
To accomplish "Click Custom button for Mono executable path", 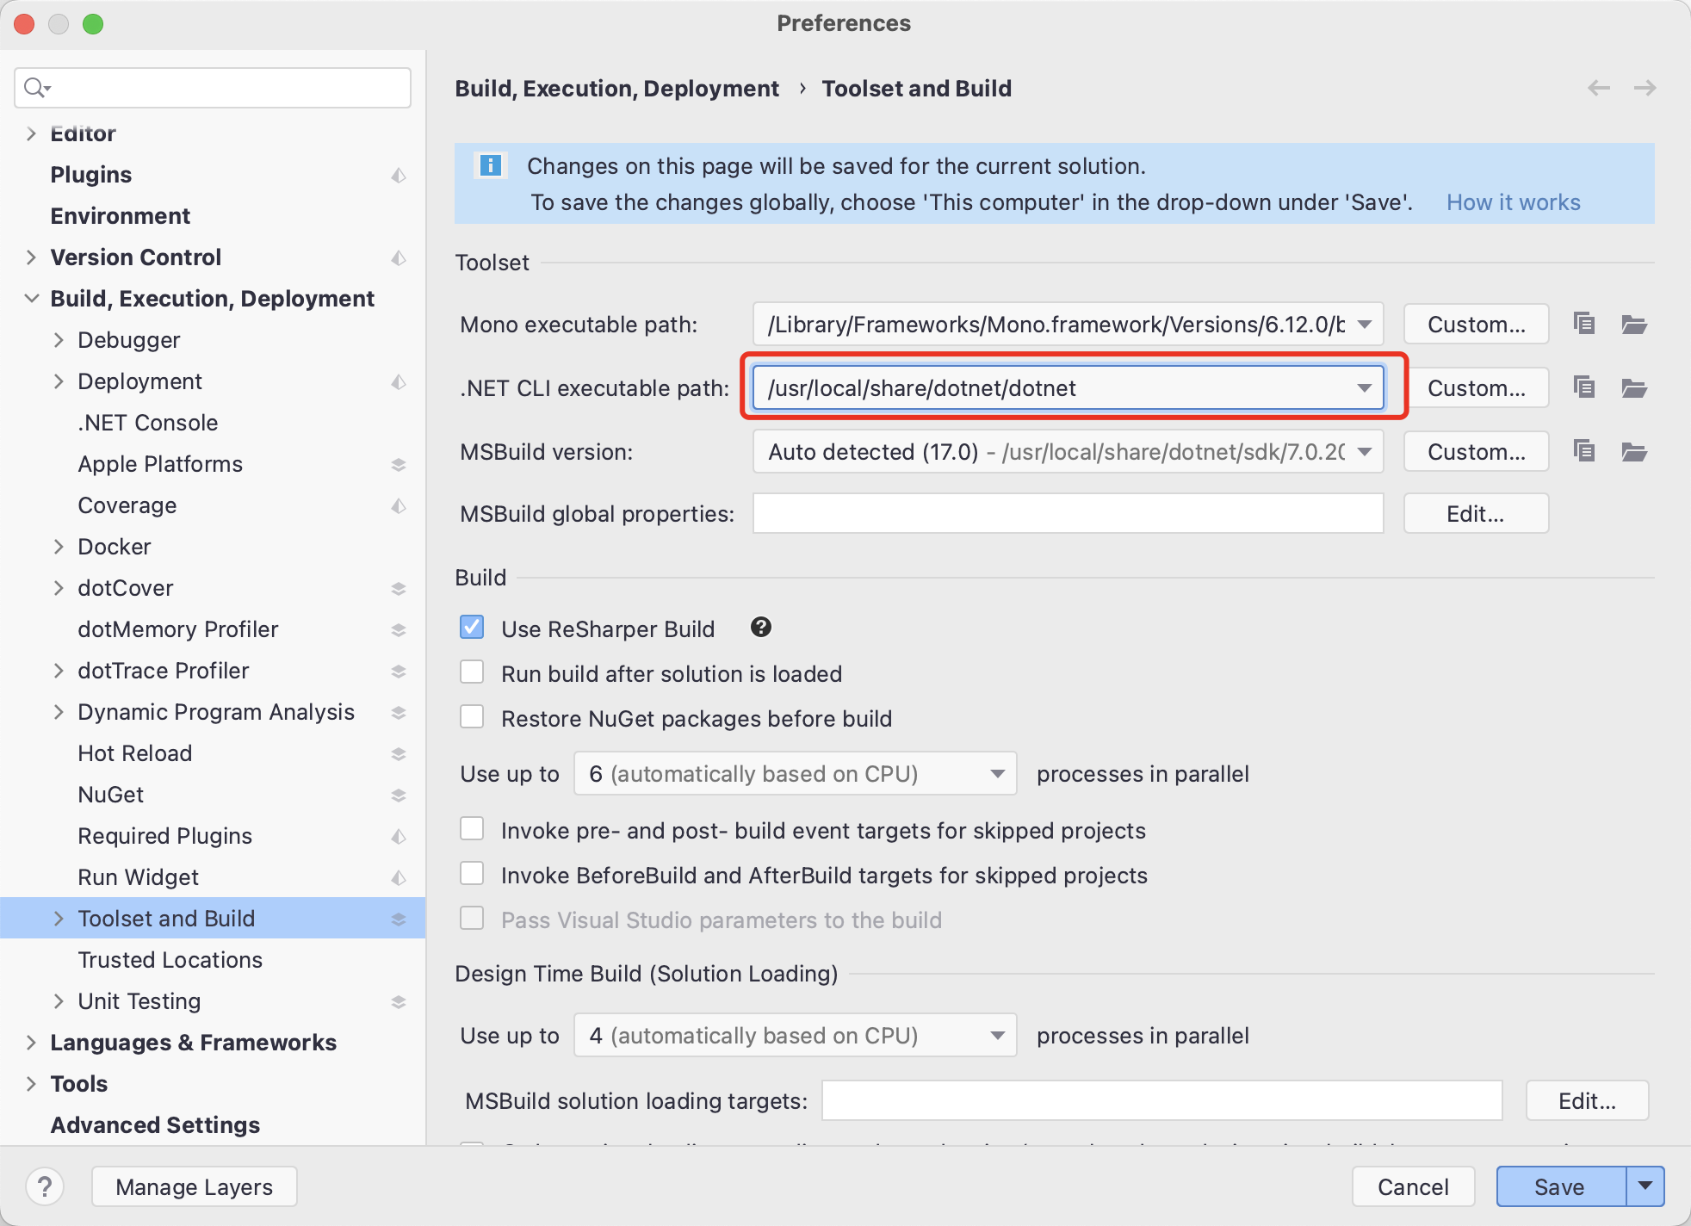I will click(x=1476, y=325).
